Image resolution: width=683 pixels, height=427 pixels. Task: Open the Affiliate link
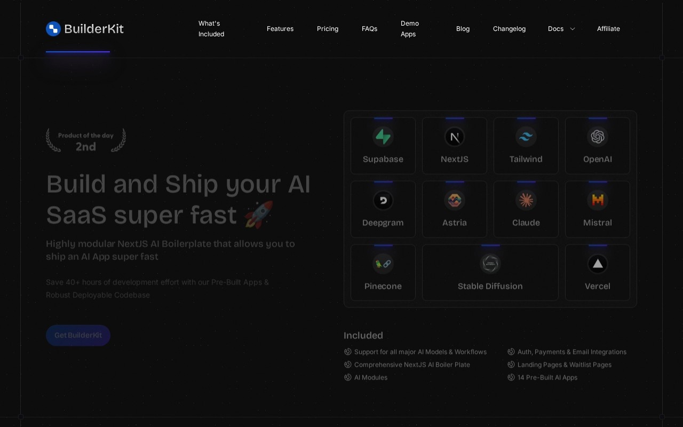[x=608, y=29]
